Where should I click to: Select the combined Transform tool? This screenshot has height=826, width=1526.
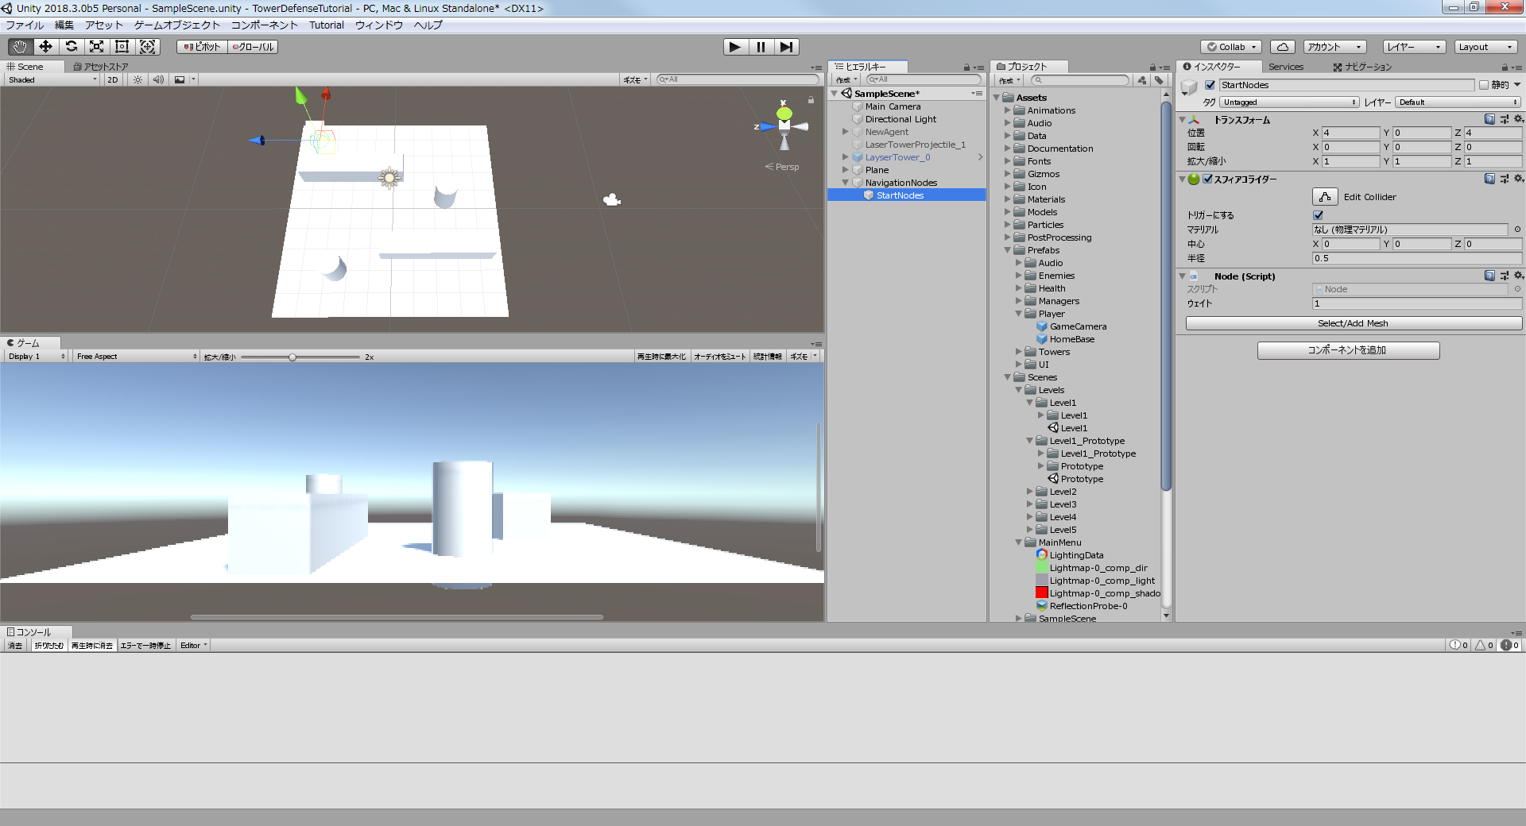[148, 47]
